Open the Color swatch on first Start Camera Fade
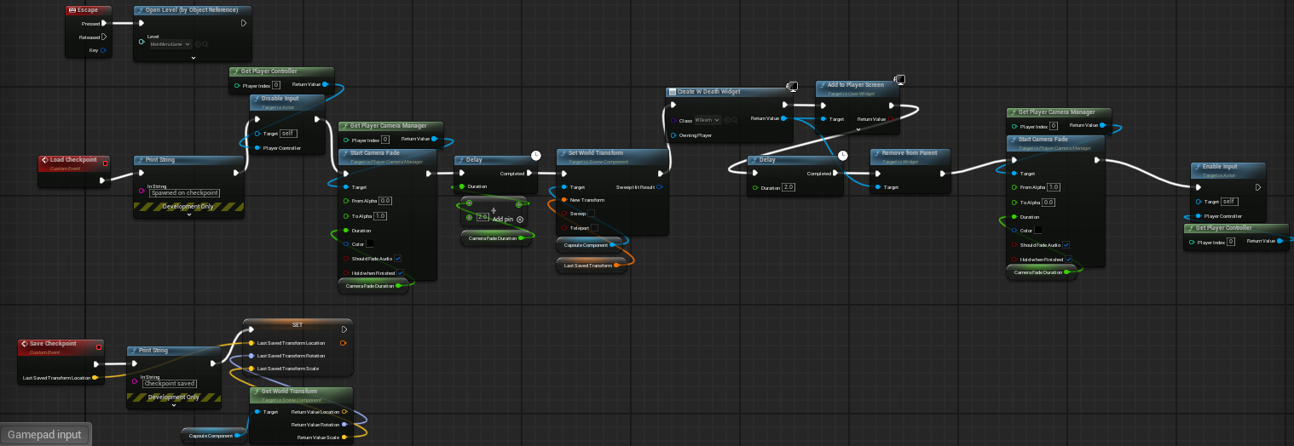This screenshot has width=1294, height=446. pos(371,244)
